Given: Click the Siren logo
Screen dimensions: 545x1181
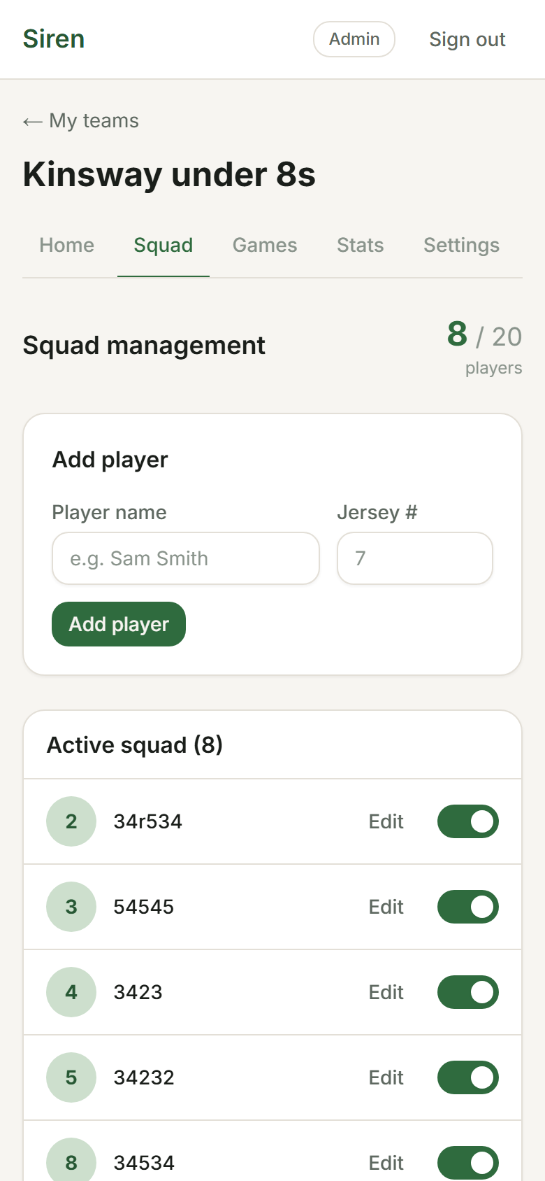Looking at the screenshot, I should click(54, 39).
